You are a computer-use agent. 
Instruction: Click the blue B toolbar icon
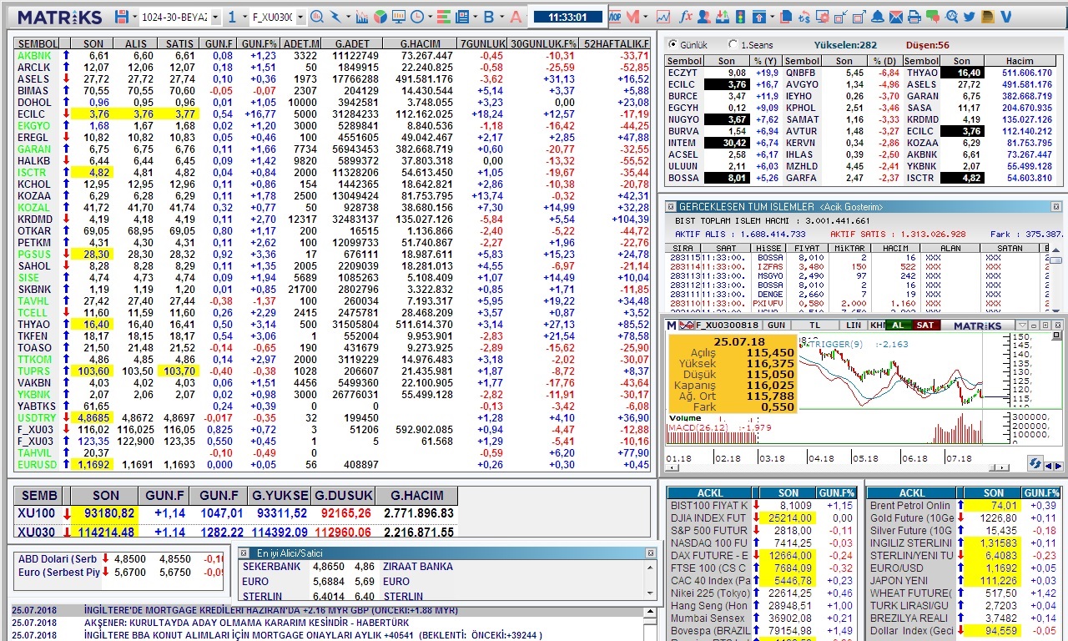click(488, 17)
